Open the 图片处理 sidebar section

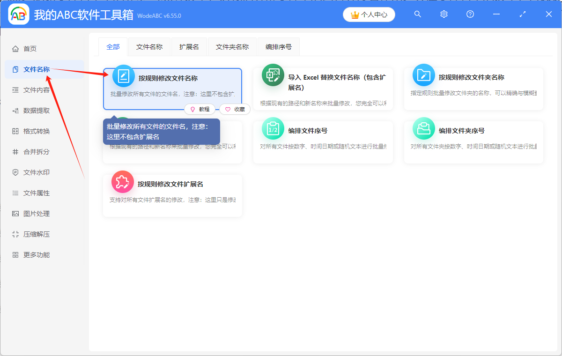[x=29, y=213]
